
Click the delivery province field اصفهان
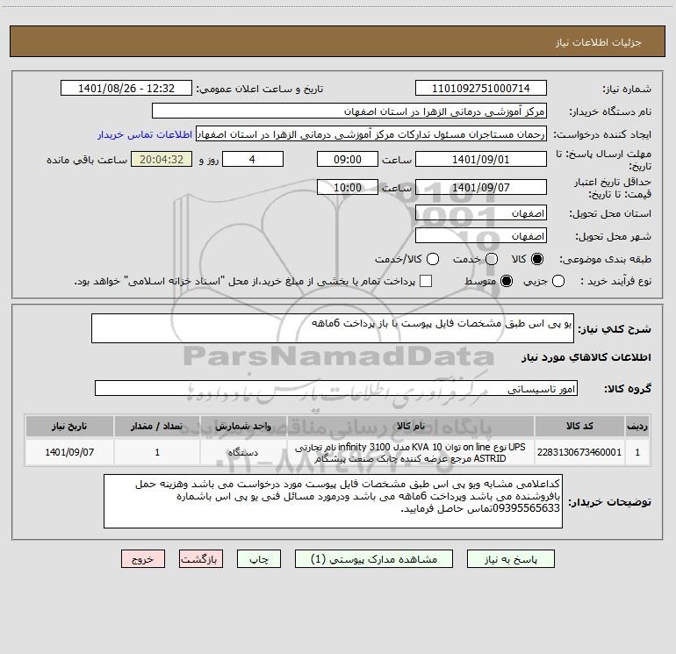[481, 213]
